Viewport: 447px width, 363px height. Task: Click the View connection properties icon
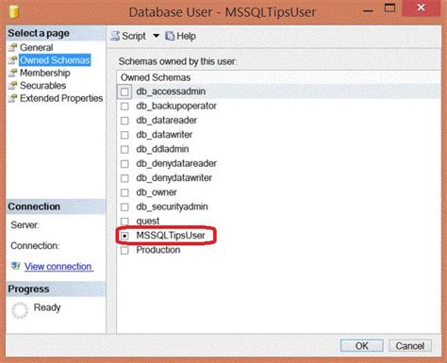tap(16, 266)
